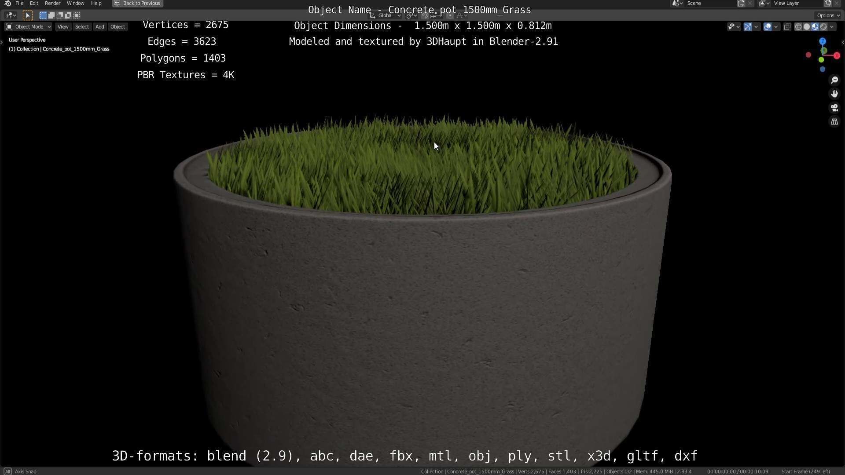Toggle X-ray mode
The image size is (845, 475).
(x=787, y=27)
